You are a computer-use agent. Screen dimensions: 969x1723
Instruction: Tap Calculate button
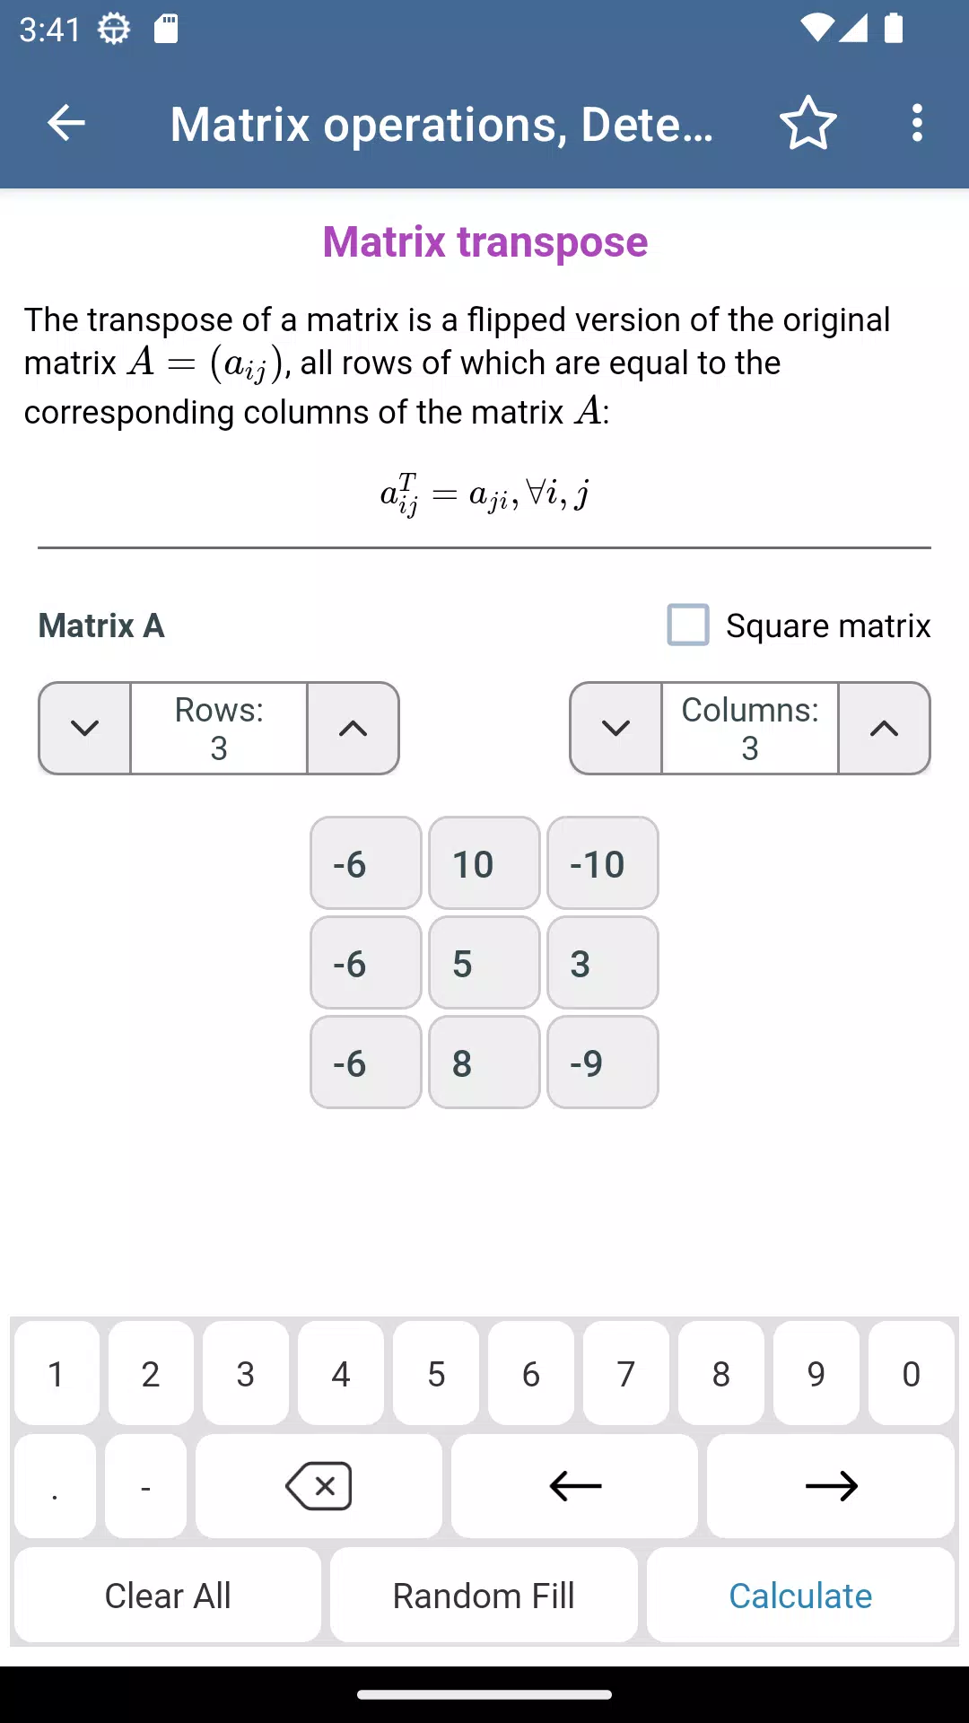point(800,1596)
